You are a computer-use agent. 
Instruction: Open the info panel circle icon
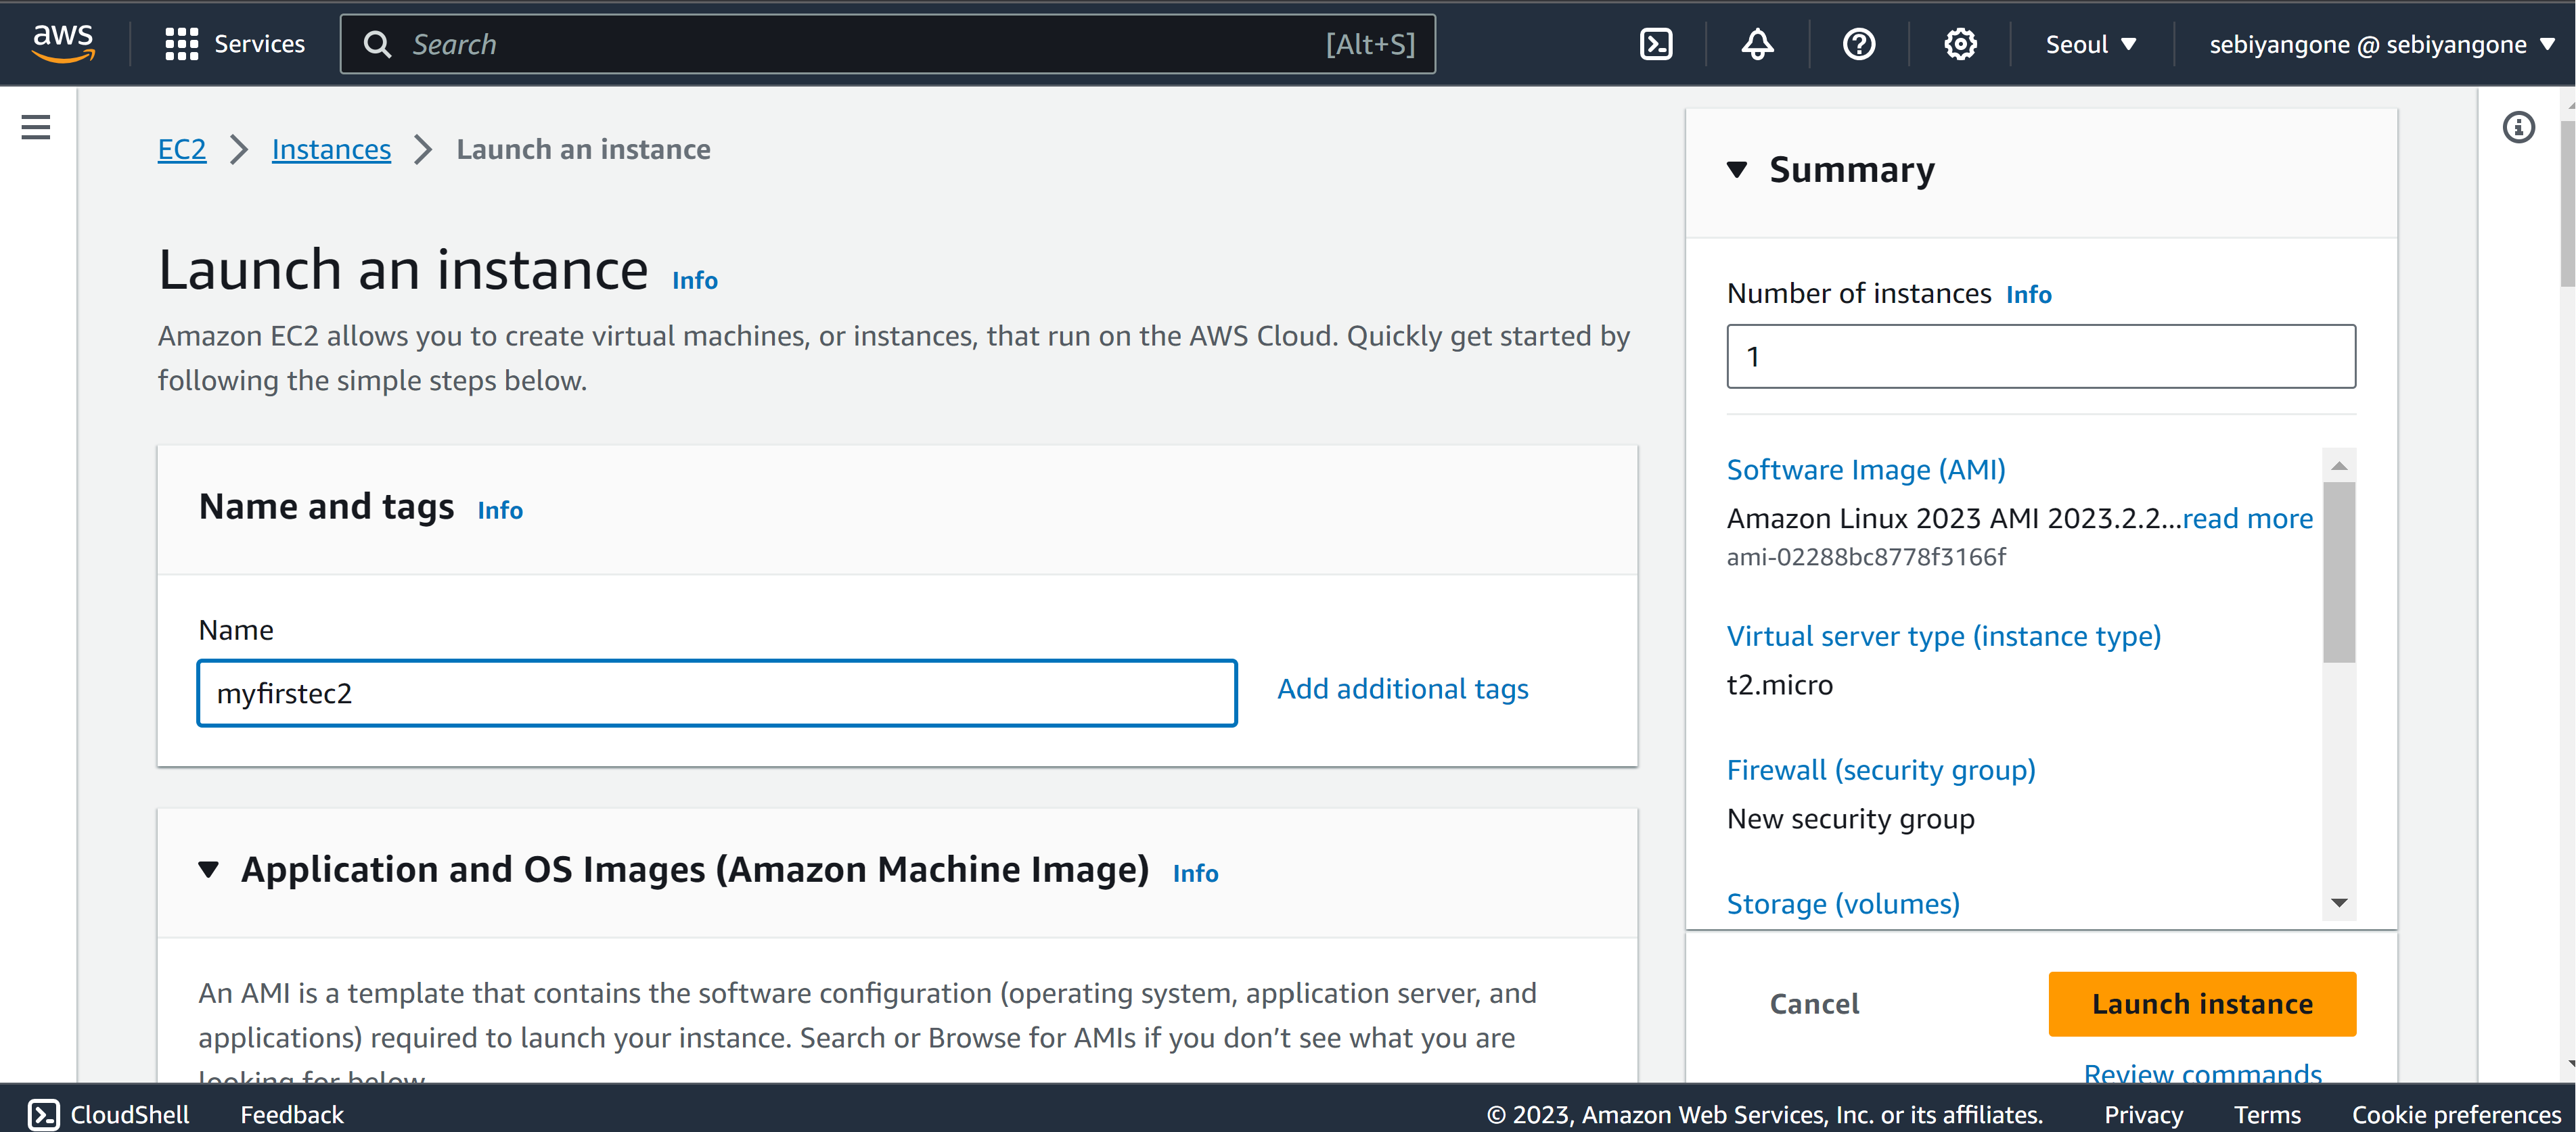click(x=2518, y=127)
